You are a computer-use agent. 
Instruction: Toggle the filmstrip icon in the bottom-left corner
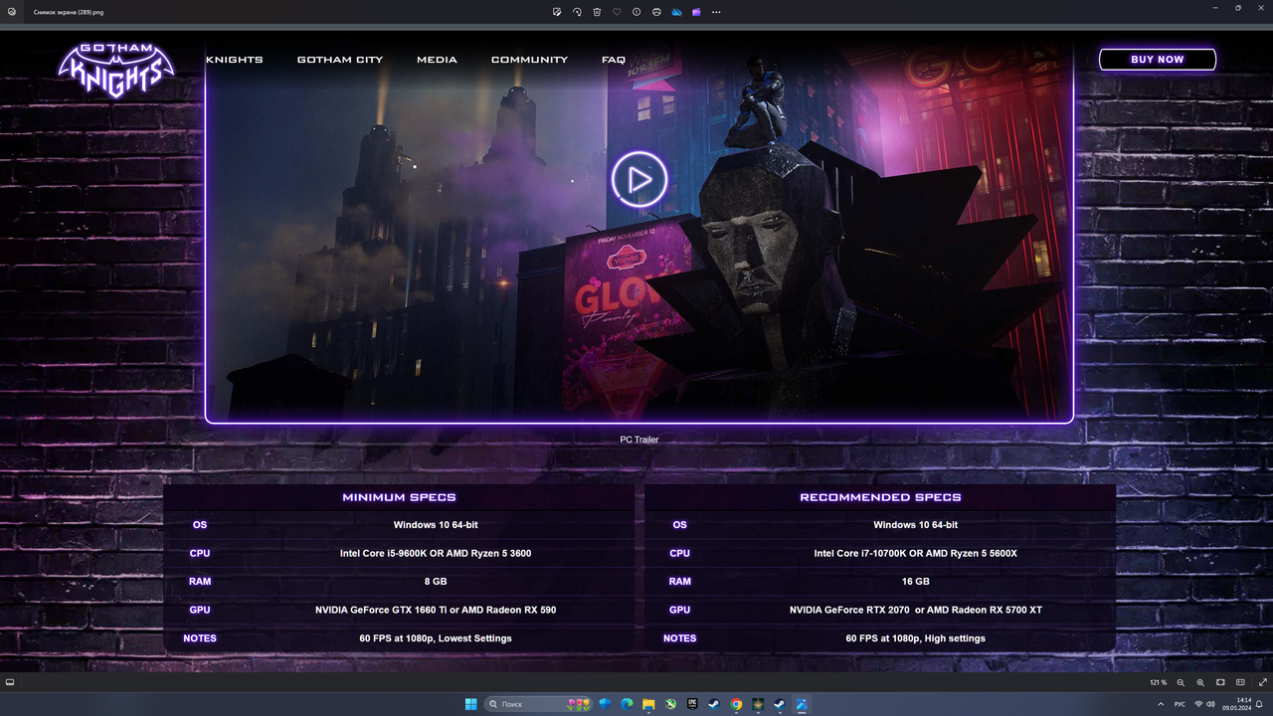click(10, 682)
